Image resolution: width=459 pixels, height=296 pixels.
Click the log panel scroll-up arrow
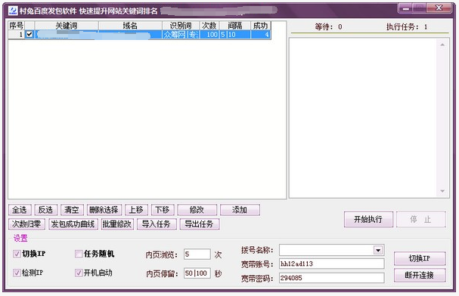pos(442,45)
